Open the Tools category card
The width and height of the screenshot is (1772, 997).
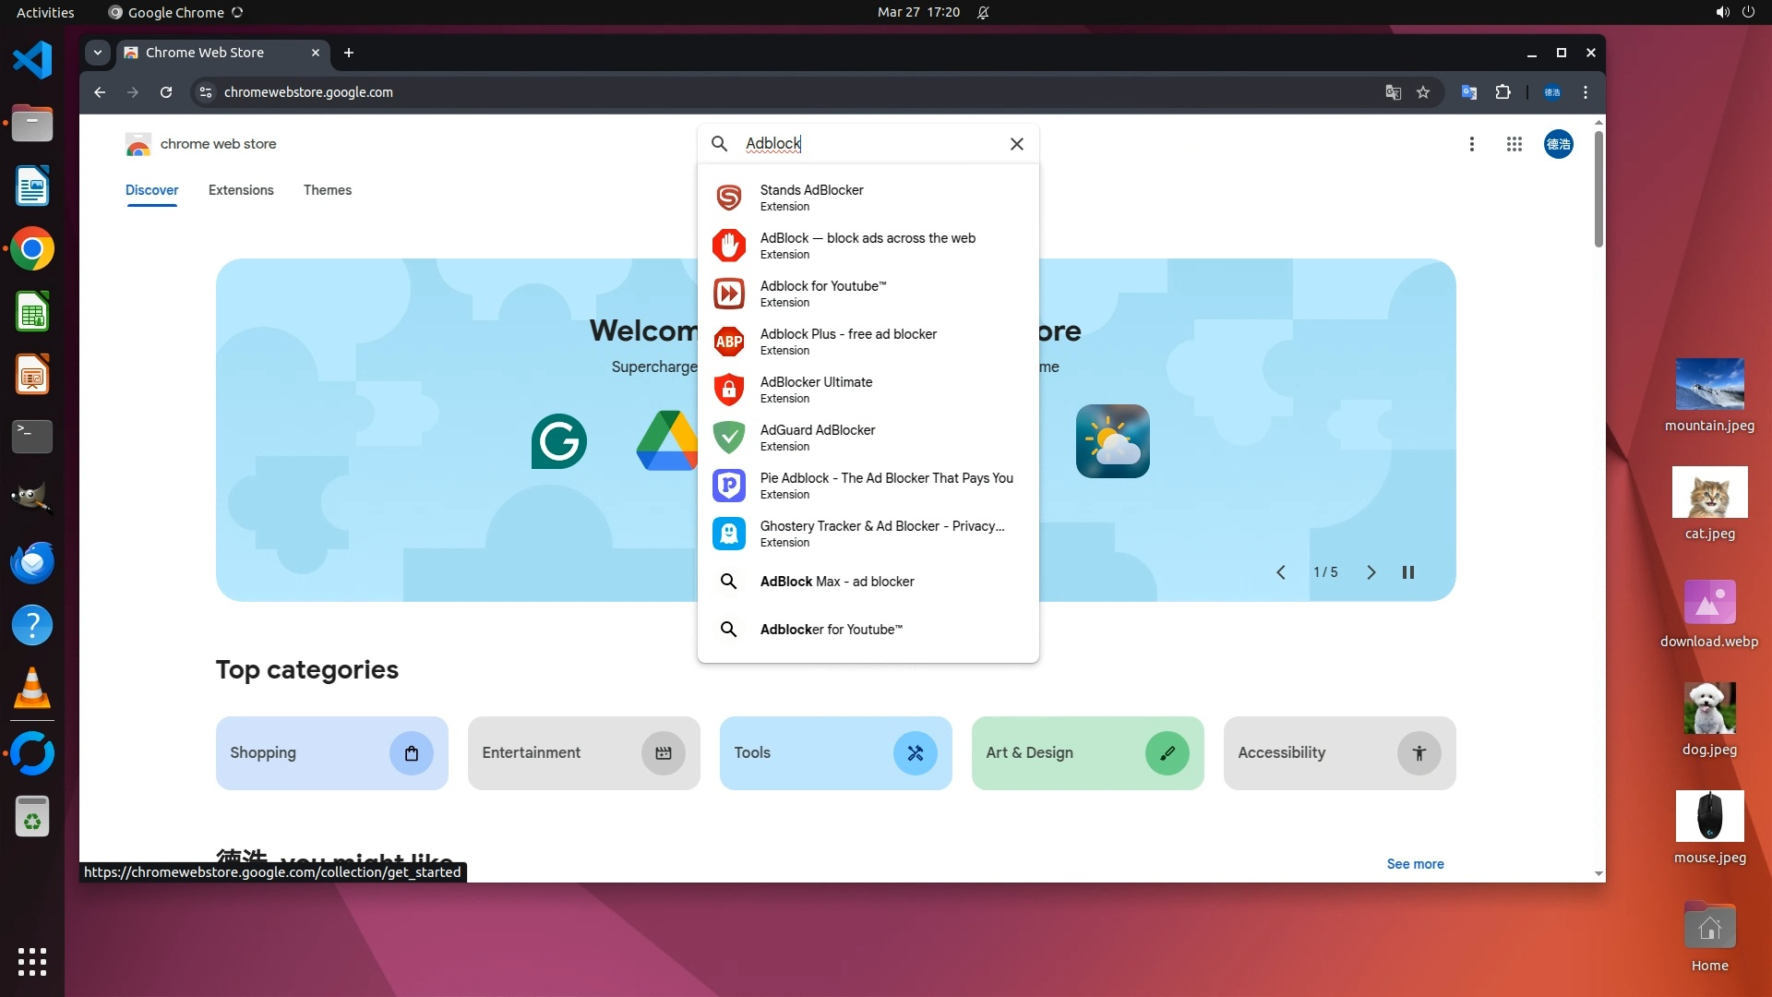(835, 753)
